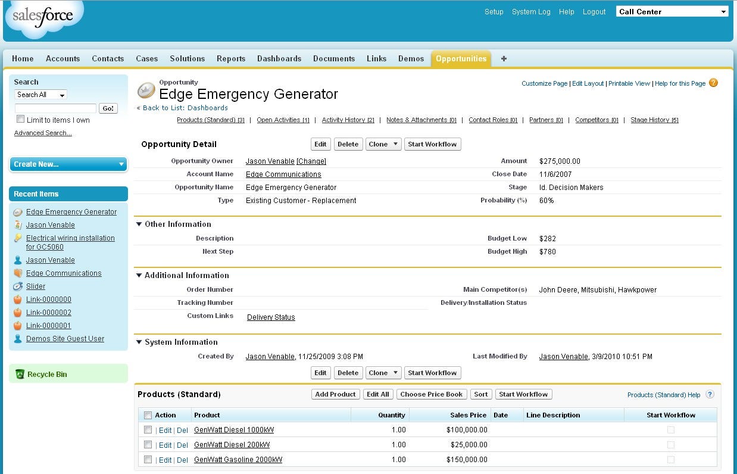
Task: Click the Products (Standard) Help question icon
Action: 710,394
